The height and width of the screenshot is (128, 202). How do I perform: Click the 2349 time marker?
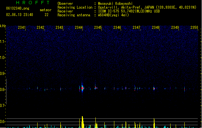point(175,28)
